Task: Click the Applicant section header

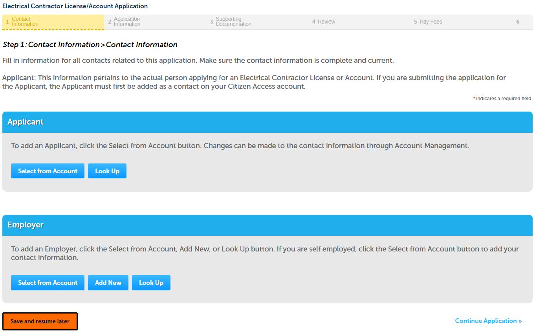Action: pos(26,122)
